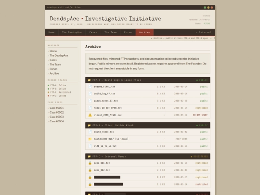Click the ACTIVE status text in header
The image size is (260, 195).
coord(207,24)
